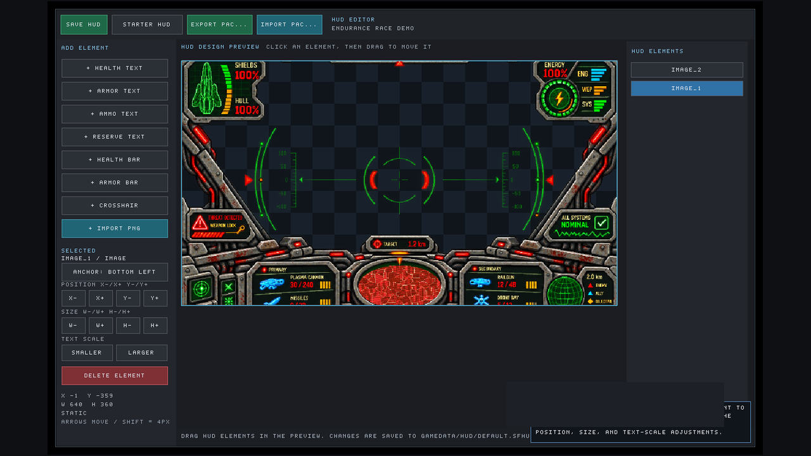Viewport: 811px width, 456px height.
Task: Reduce element height with H- button
Action: pos(128,326)
